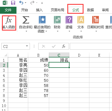
Task: Open the 文本 functions book icon
Action: coord(81,20)
